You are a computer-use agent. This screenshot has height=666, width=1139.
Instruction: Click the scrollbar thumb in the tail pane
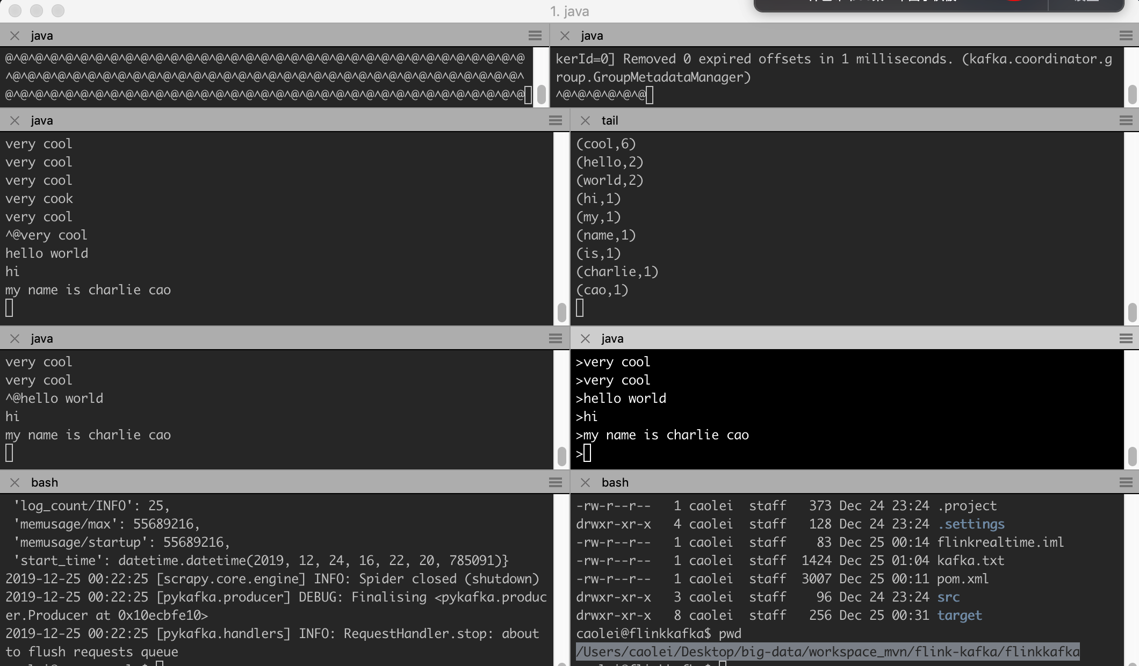click(x=1132, y=312)
